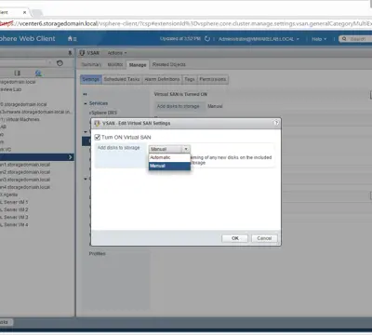The width and height of the screenshot is (372, 335).
Task: Open the Related Objects tab
Action: (x=169, y=64)
